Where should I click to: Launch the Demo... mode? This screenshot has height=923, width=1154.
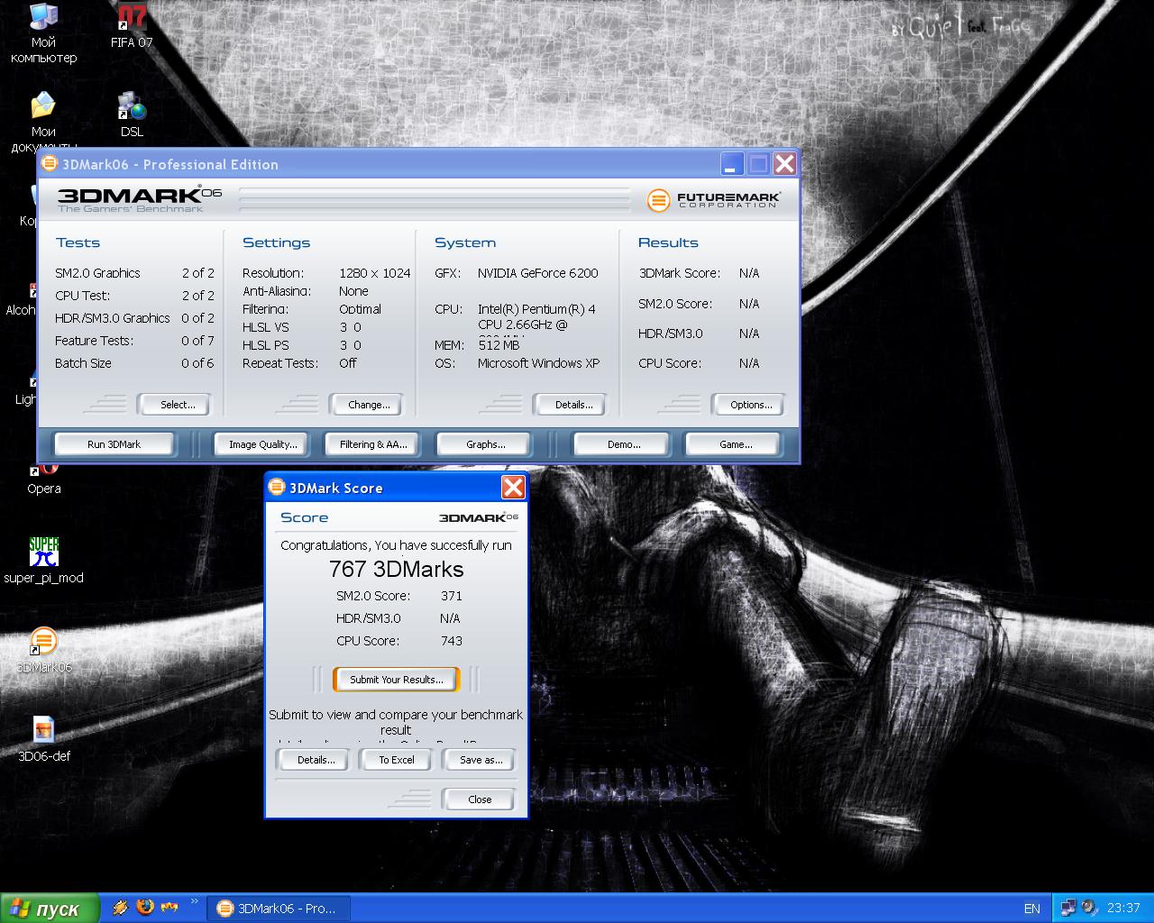point(624,444)
